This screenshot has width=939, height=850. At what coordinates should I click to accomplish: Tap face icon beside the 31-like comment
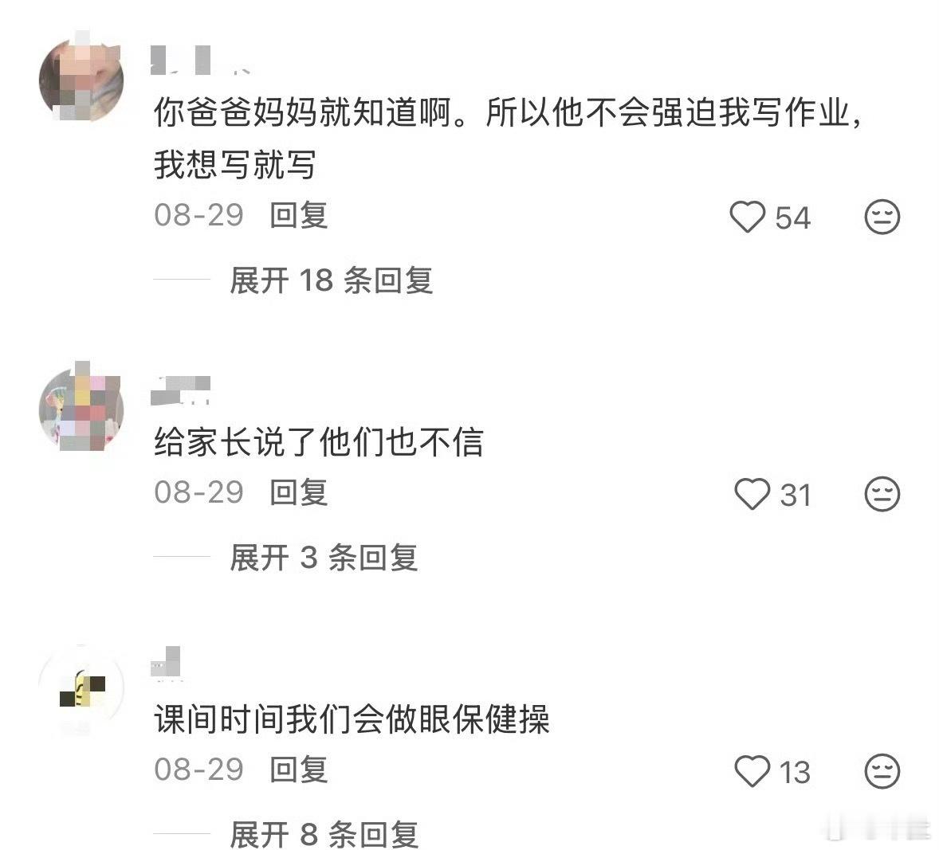click(x=882, y=495)
